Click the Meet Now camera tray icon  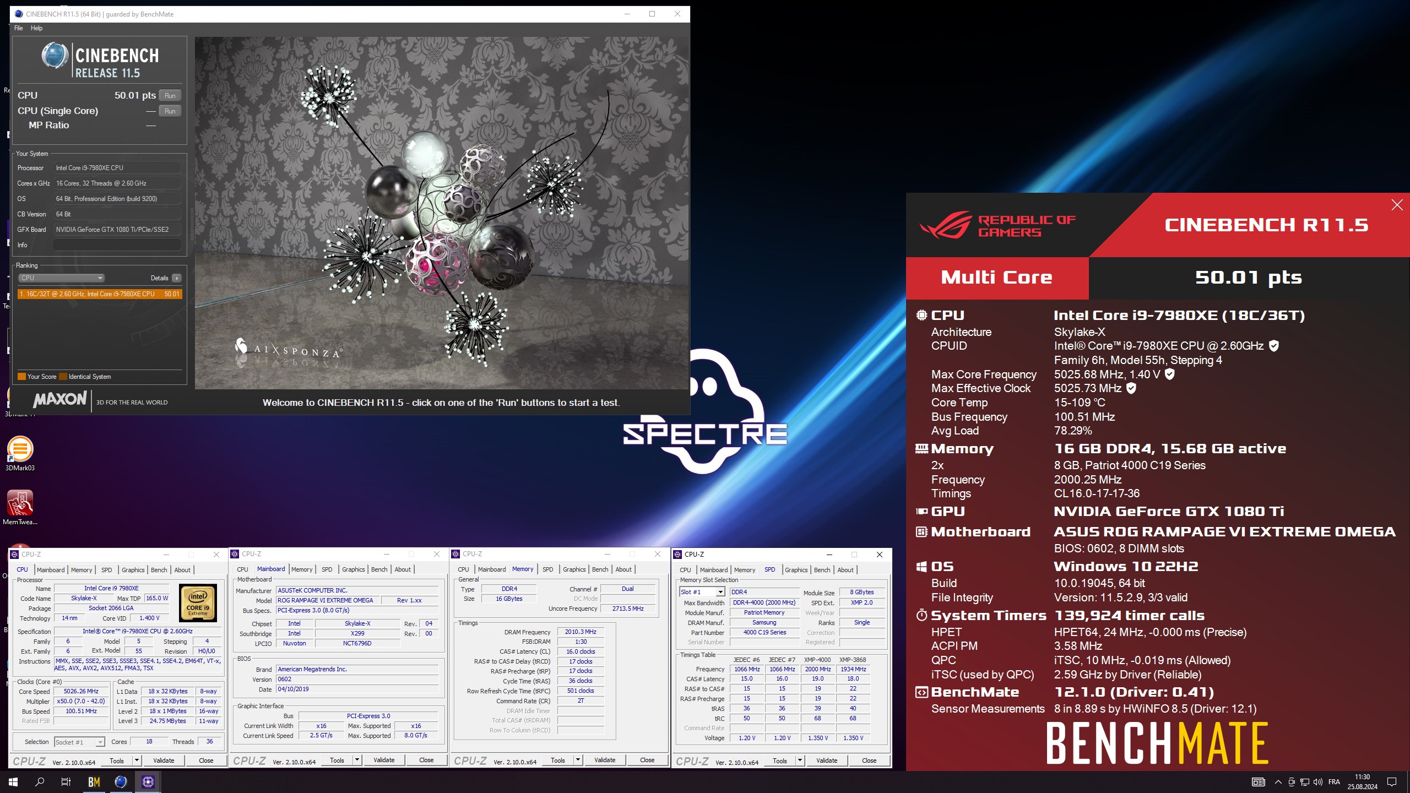click(x=1292, y=782)
